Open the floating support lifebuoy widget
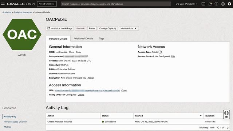Screen dimensions: 233x131 coord(226,115)
